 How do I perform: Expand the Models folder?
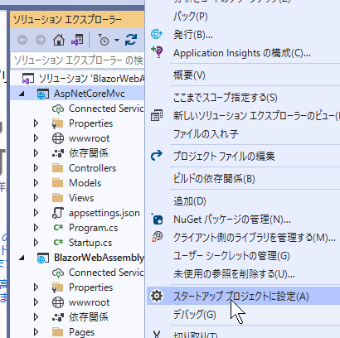36,183
